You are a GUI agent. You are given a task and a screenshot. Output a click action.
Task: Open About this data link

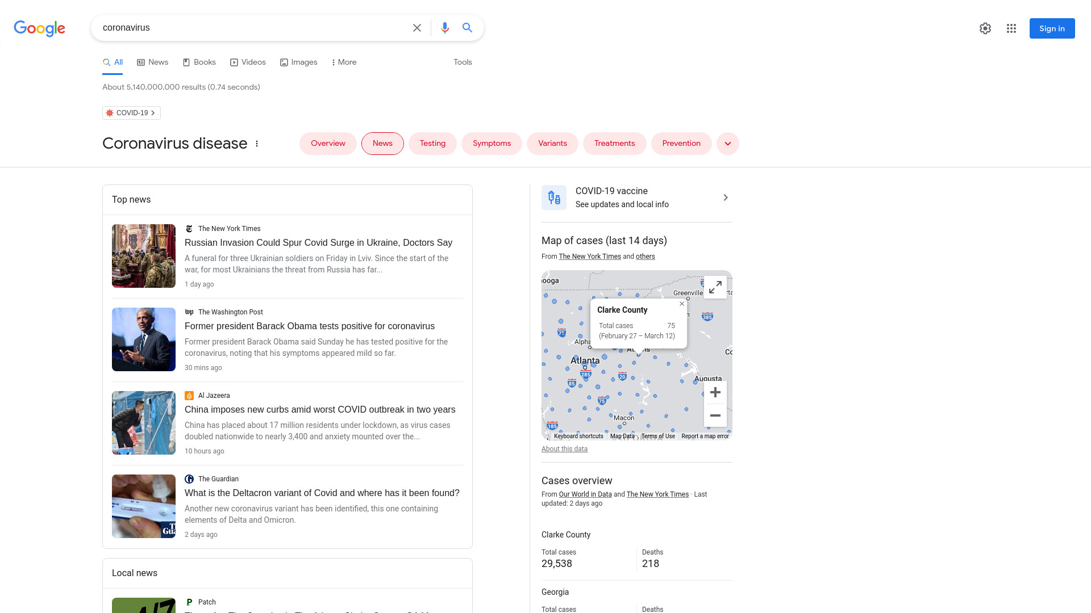pos(564,449)
